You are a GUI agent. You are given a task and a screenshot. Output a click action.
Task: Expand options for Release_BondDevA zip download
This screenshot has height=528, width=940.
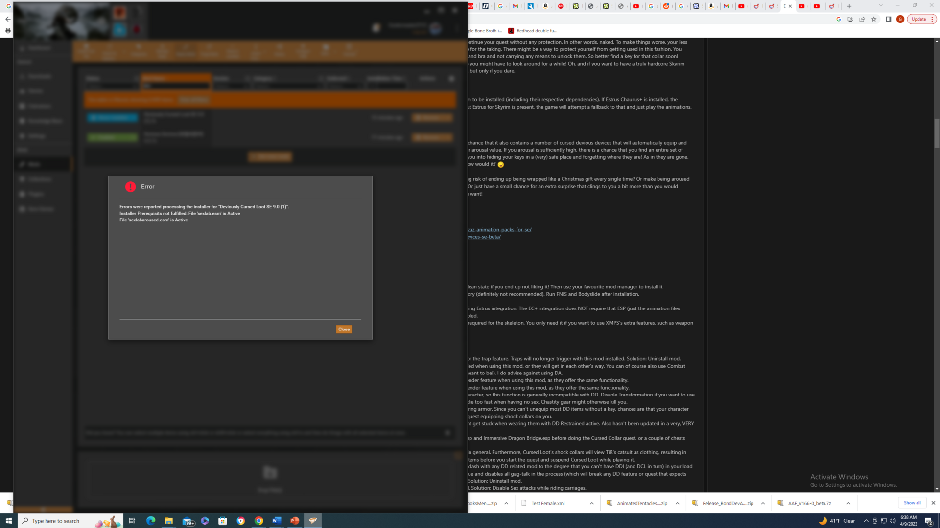[763, 503]
